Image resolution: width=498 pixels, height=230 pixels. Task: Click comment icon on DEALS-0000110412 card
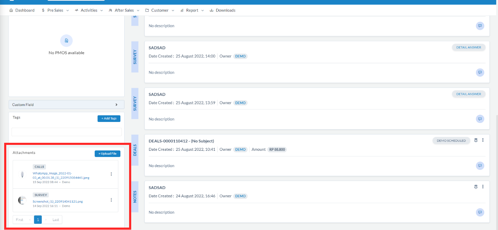click(480, 166)
